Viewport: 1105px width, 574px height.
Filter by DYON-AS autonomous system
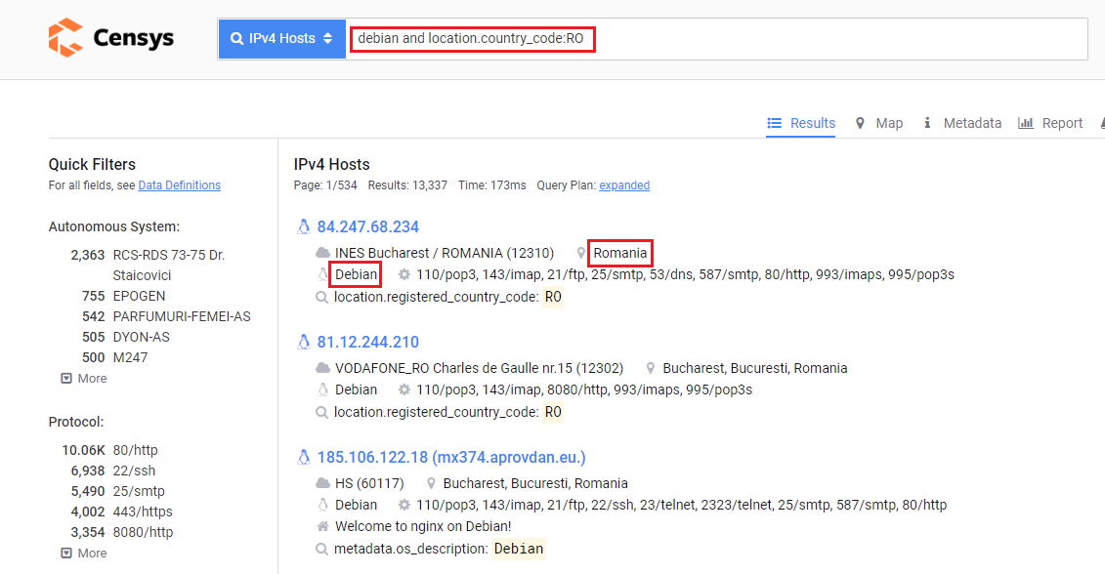141,337
